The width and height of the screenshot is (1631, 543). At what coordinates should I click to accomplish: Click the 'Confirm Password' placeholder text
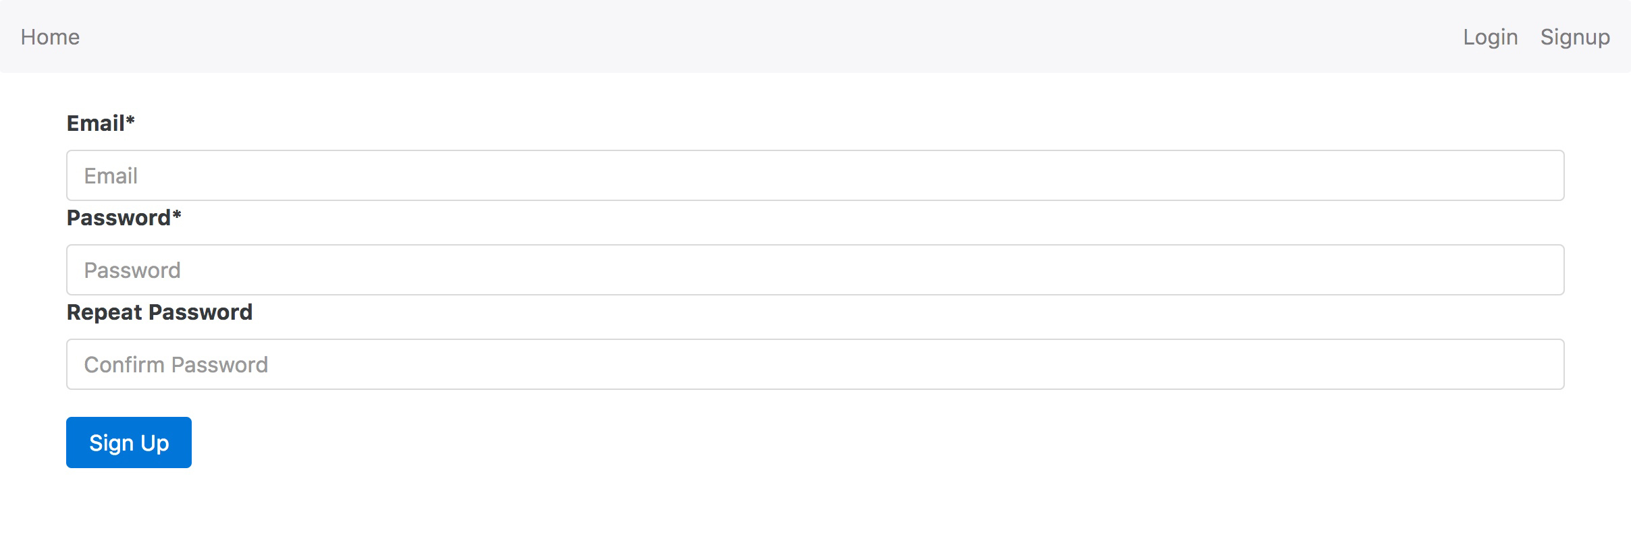coord(176,365)
